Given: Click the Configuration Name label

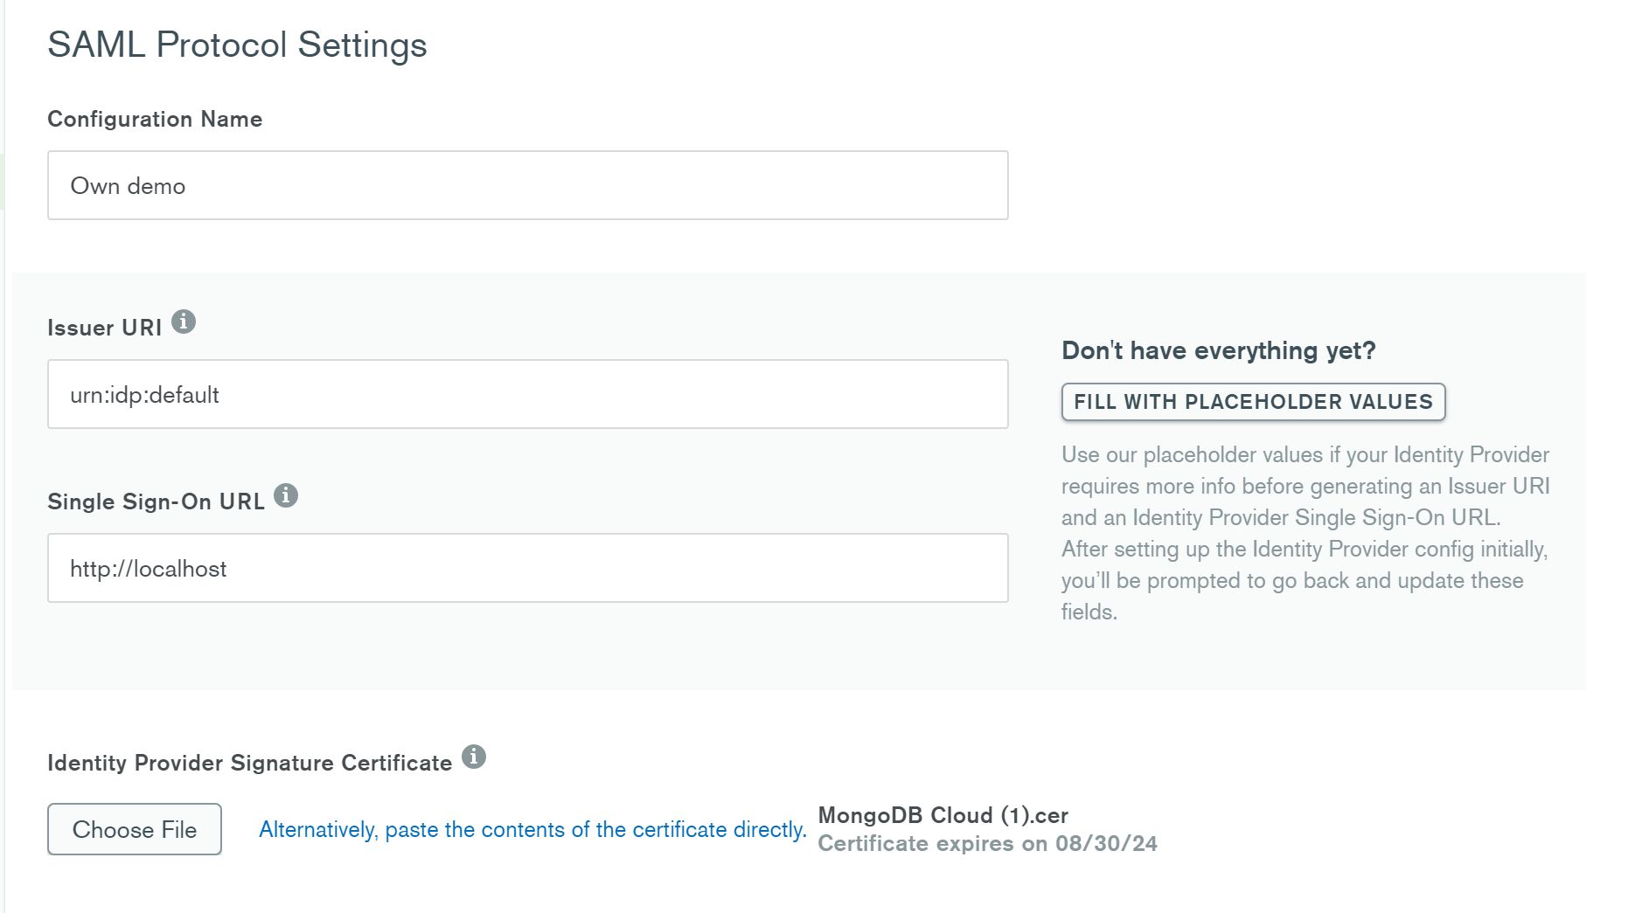Looking at the screenshot, I should 155,119.
